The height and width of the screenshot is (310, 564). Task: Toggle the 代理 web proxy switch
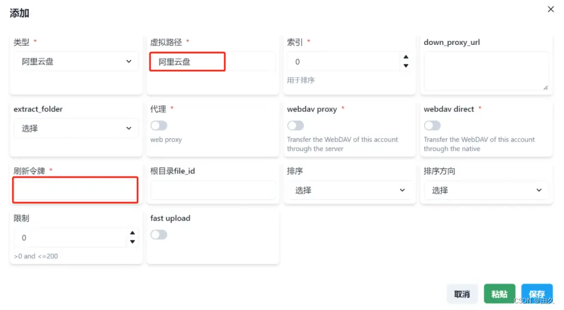pyautogui.click(x=159, y=126)
